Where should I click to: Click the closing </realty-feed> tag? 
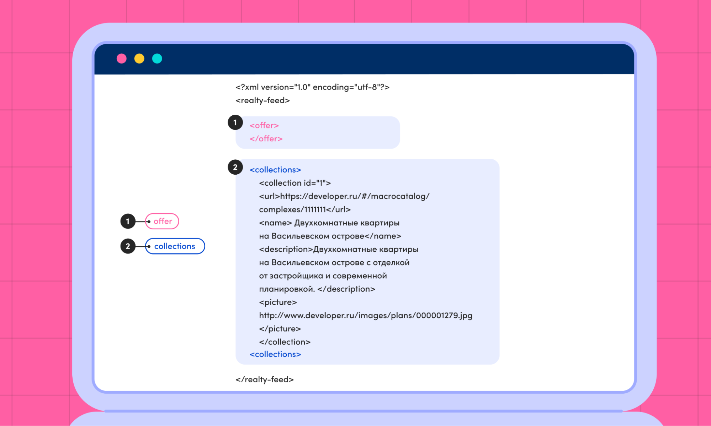(264, 379)
